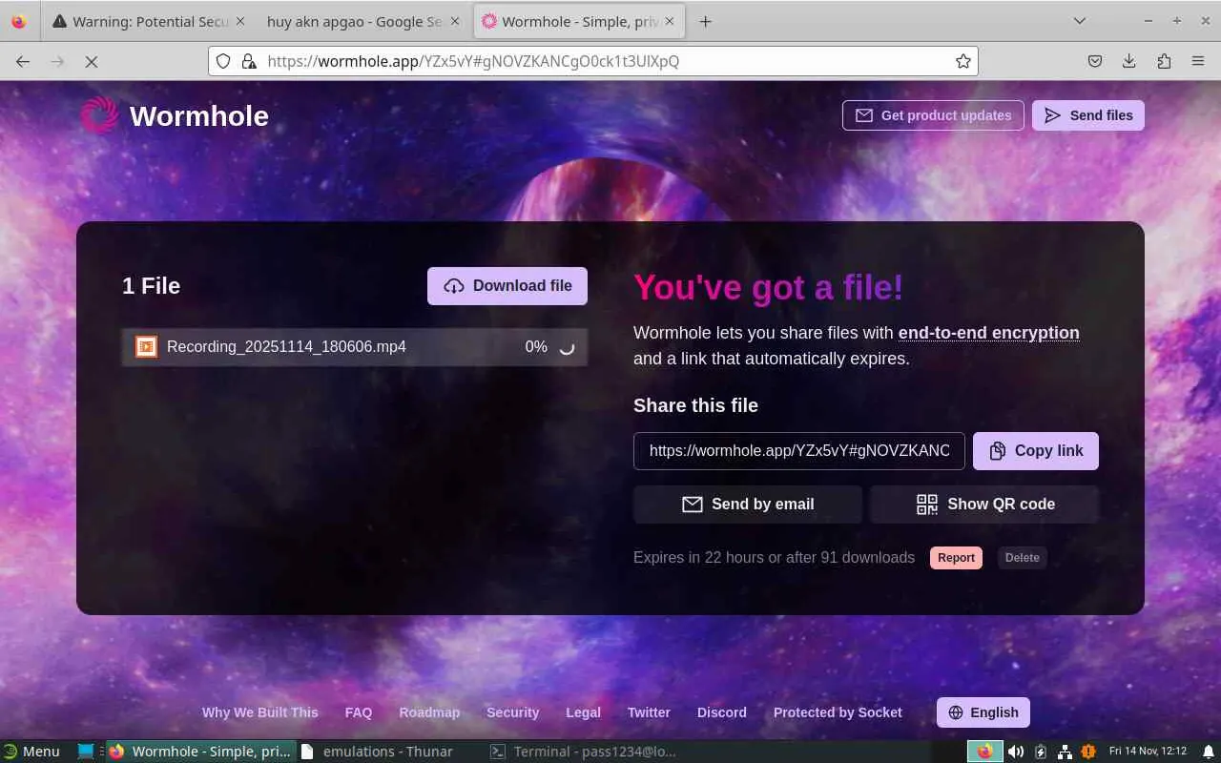
Task: Click Get product updates
Action: coord(933,115)
